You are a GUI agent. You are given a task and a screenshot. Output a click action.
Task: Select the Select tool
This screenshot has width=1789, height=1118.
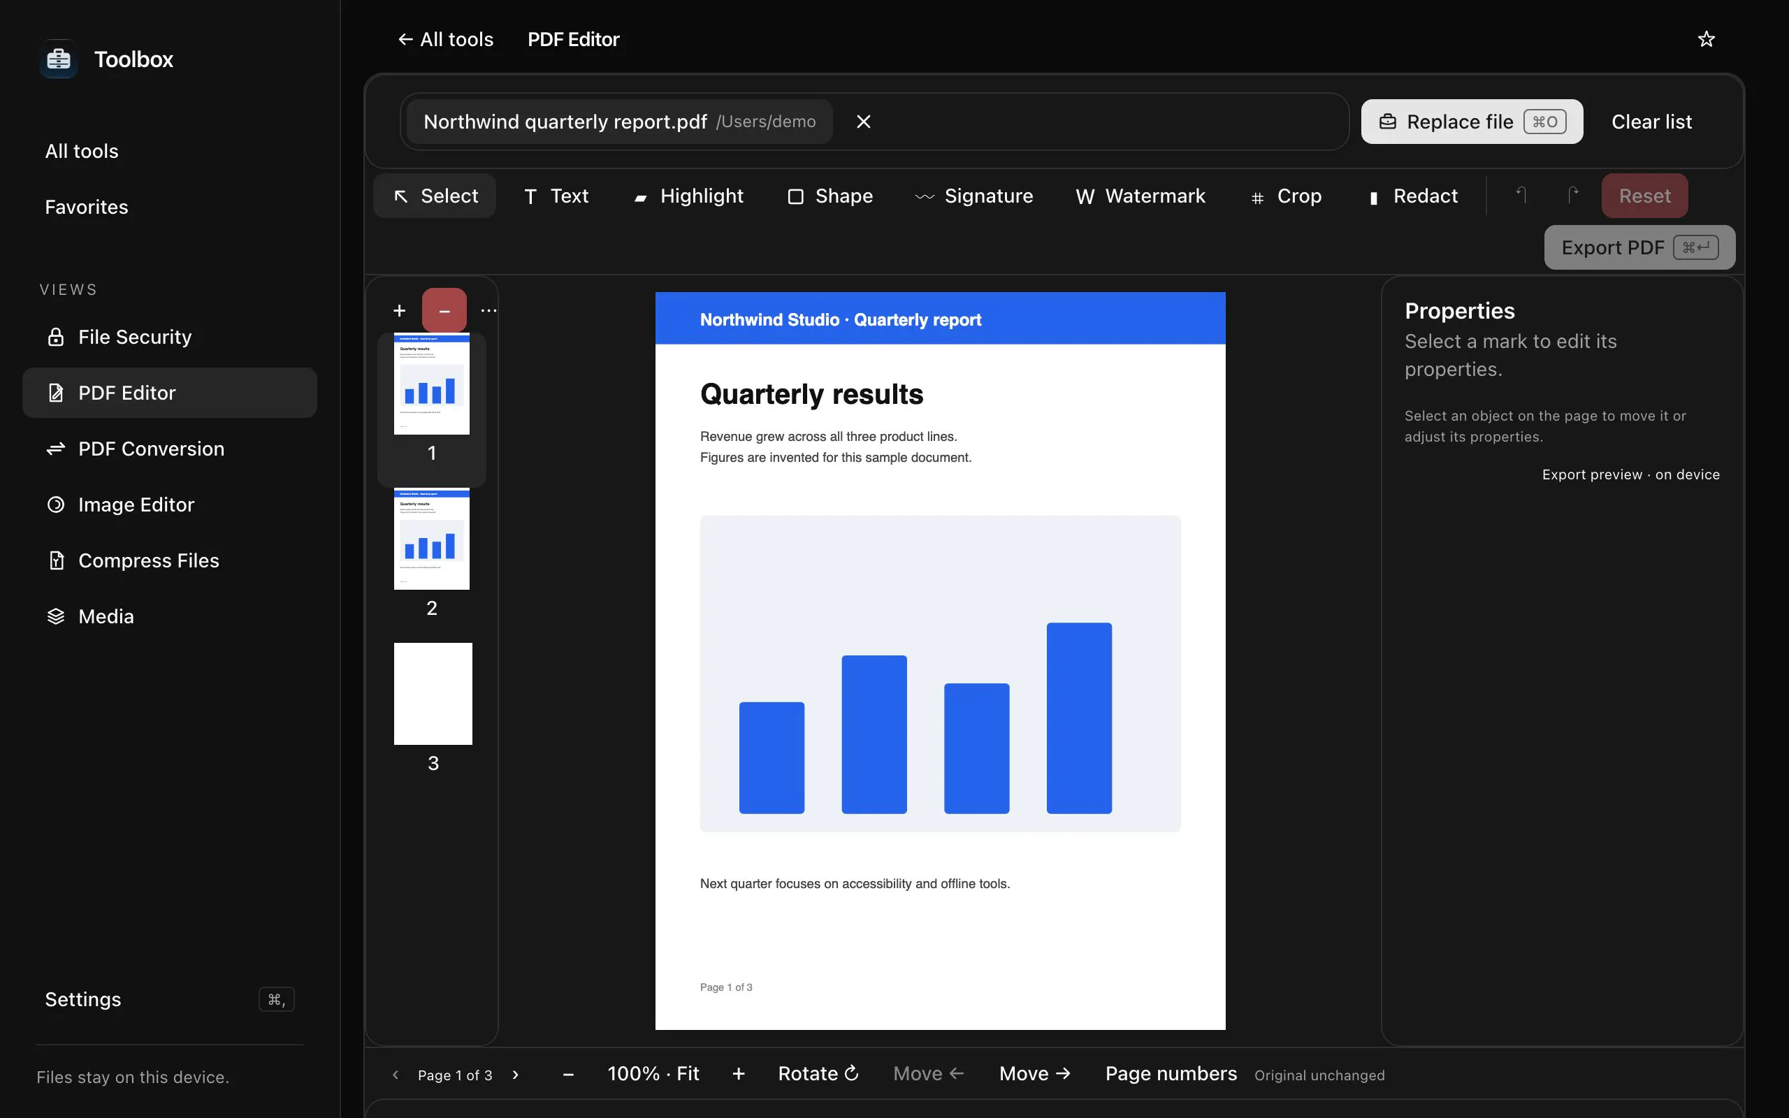click(x=435, y=196)
